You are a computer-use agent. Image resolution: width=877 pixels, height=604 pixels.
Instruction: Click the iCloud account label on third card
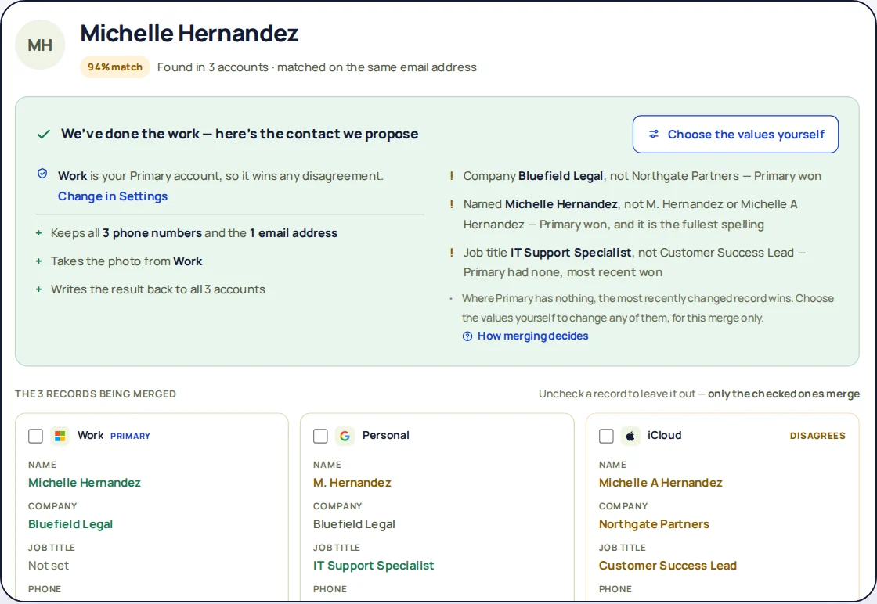pos(665,435)
